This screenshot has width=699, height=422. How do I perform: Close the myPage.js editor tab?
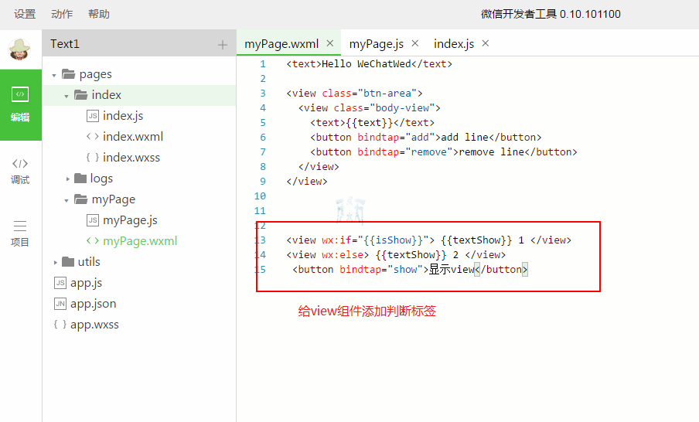click(x=414, y=43)
